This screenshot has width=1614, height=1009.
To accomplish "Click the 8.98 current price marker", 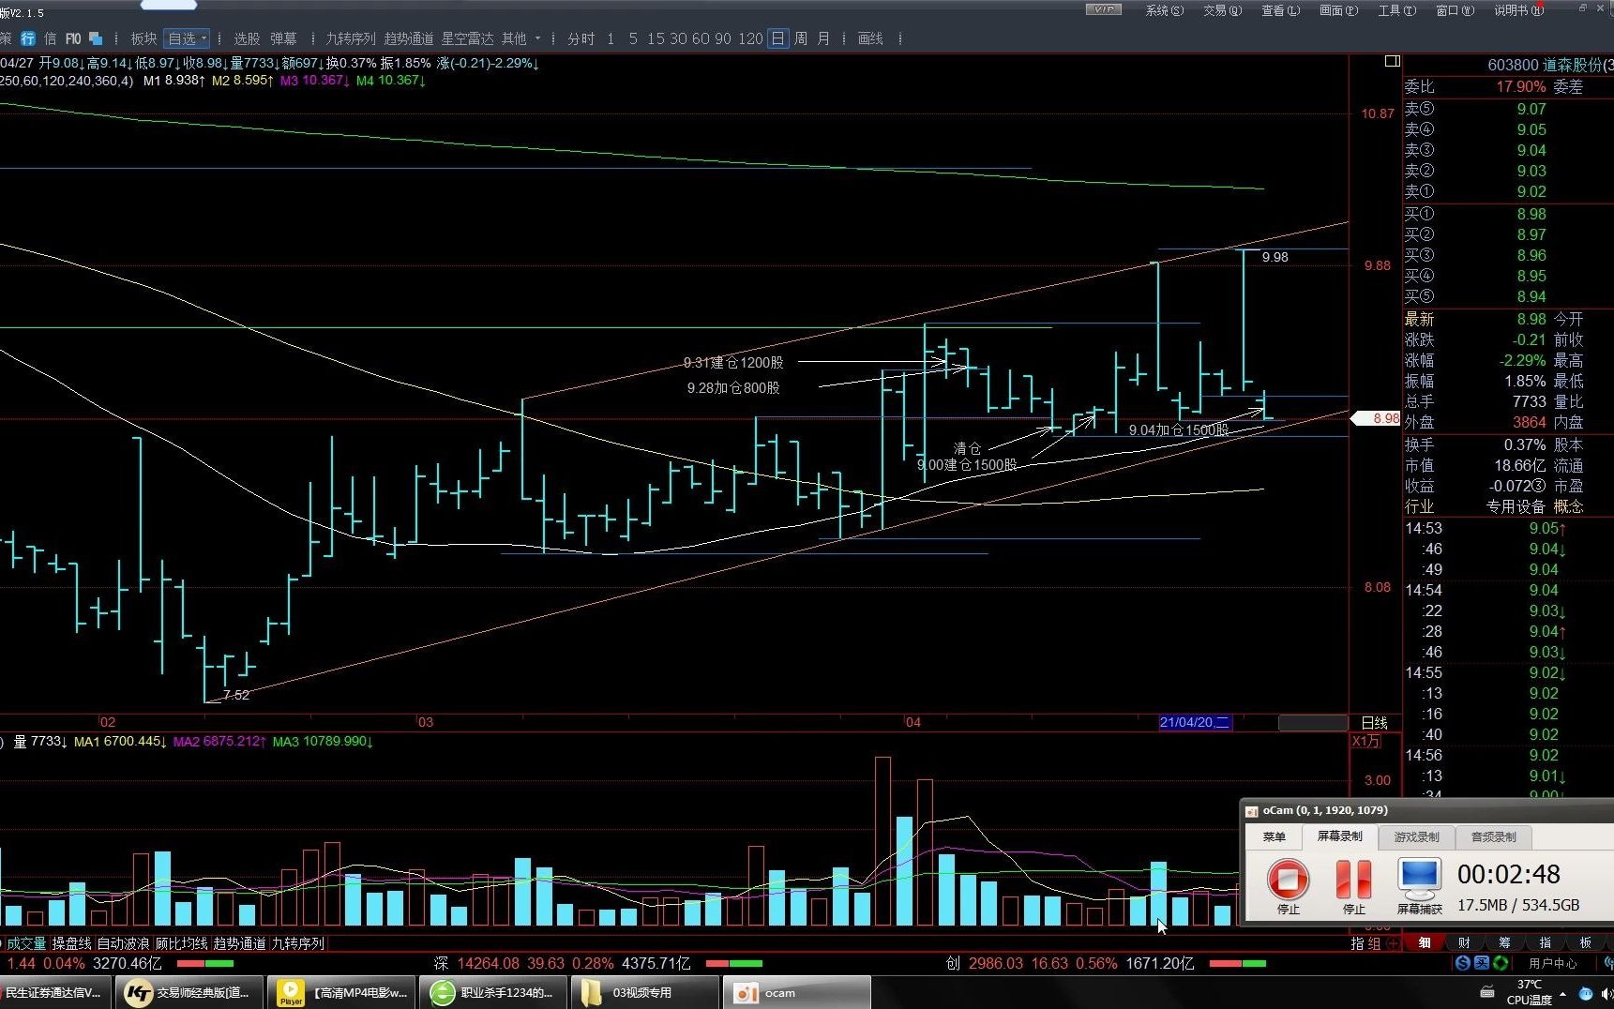I will click(1376, 418).
